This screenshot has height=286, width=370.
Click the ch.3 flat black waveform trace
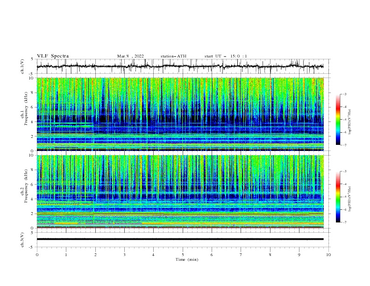point(180,239)
